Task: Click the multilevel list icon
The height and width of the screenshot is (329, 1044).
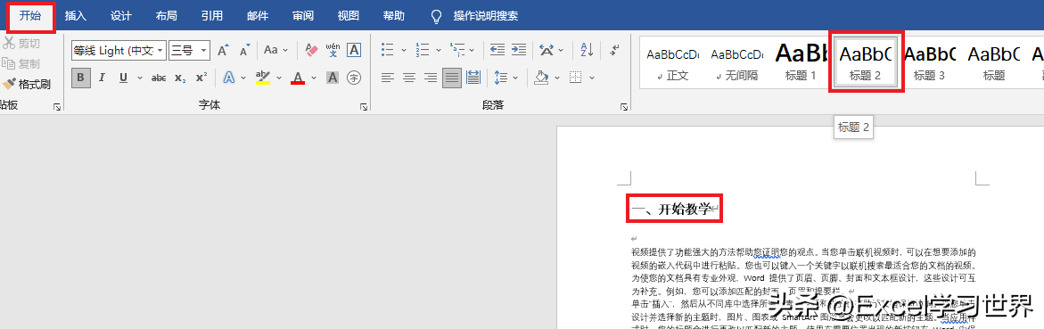Action: (456, 50)
